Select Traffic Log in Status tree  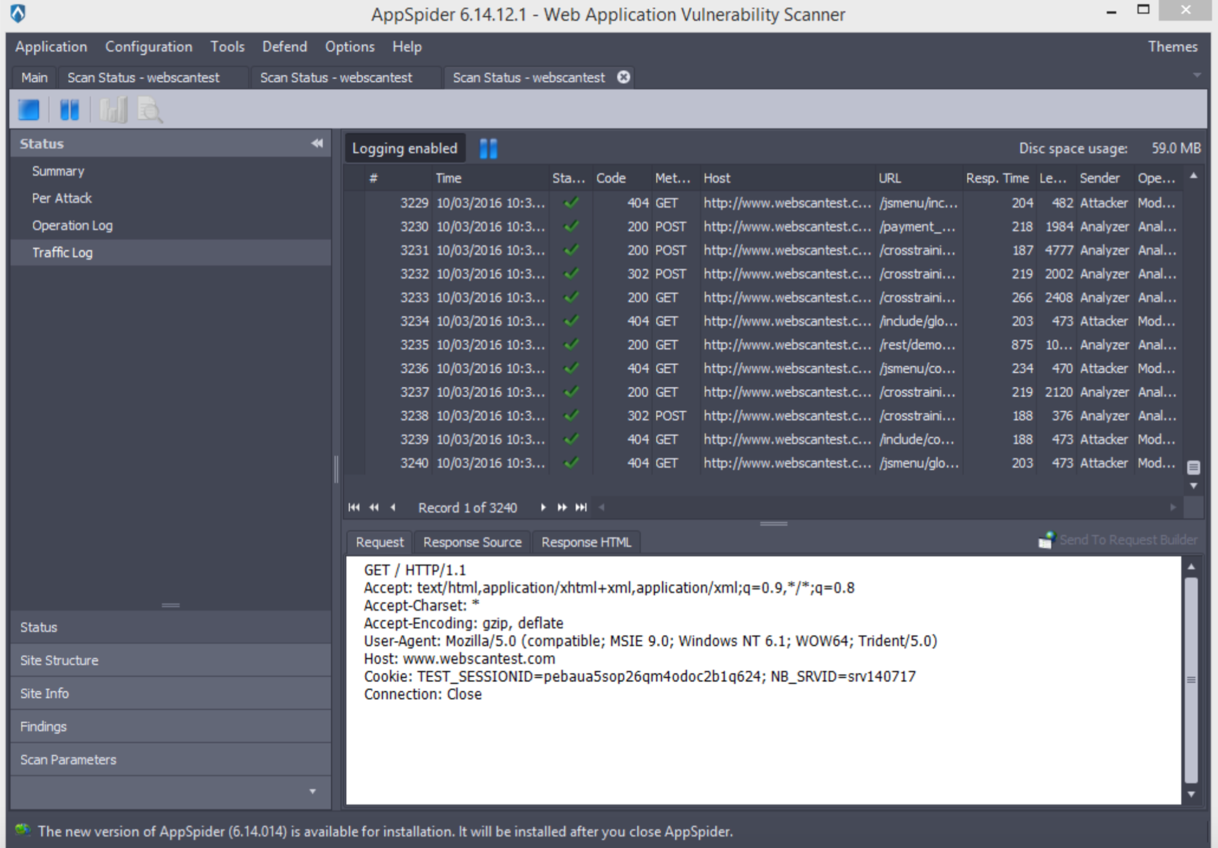pos(171,253)
